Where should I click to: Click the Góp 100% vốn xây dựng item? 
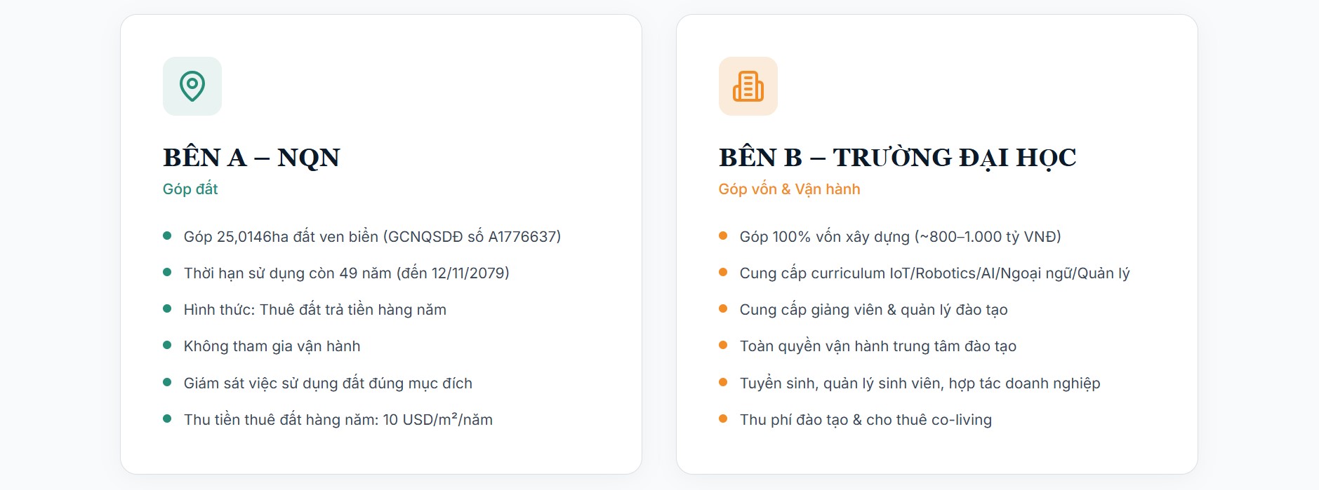pyautogui.click(x=900, y=237)
